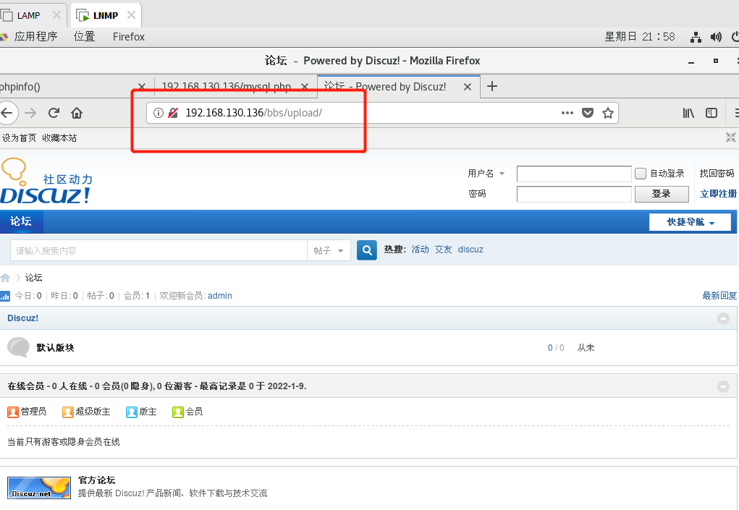739x510 pixels.
Task: Switch to the LAMP virtual machine tab
Action: 29,15
